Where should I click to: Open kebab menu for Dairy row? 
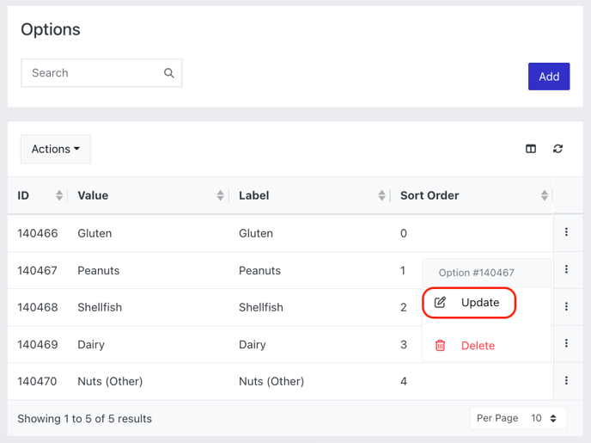pos(566,343)
